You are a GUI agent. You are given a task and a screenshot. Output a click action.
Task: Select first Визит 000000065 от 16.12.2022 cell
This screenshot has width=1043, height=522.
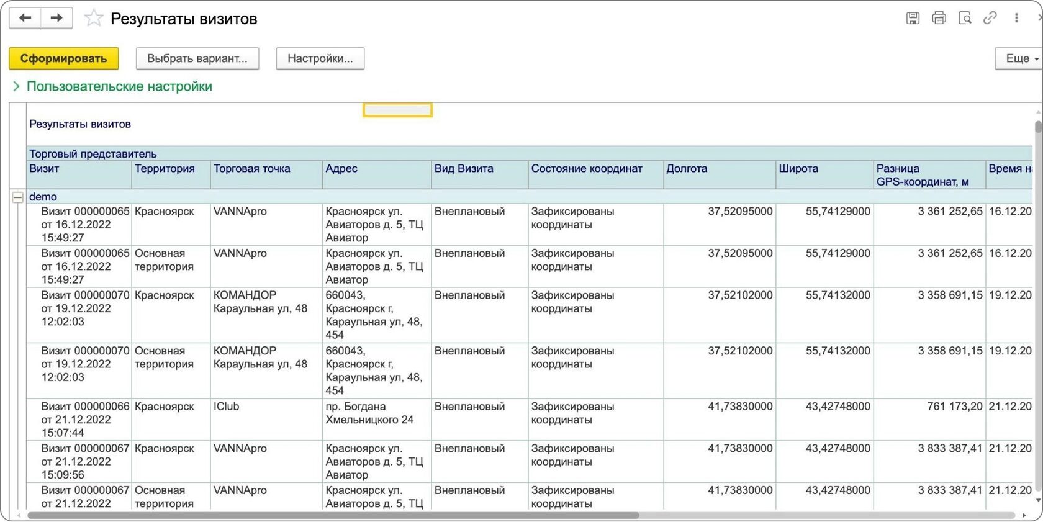79,225
